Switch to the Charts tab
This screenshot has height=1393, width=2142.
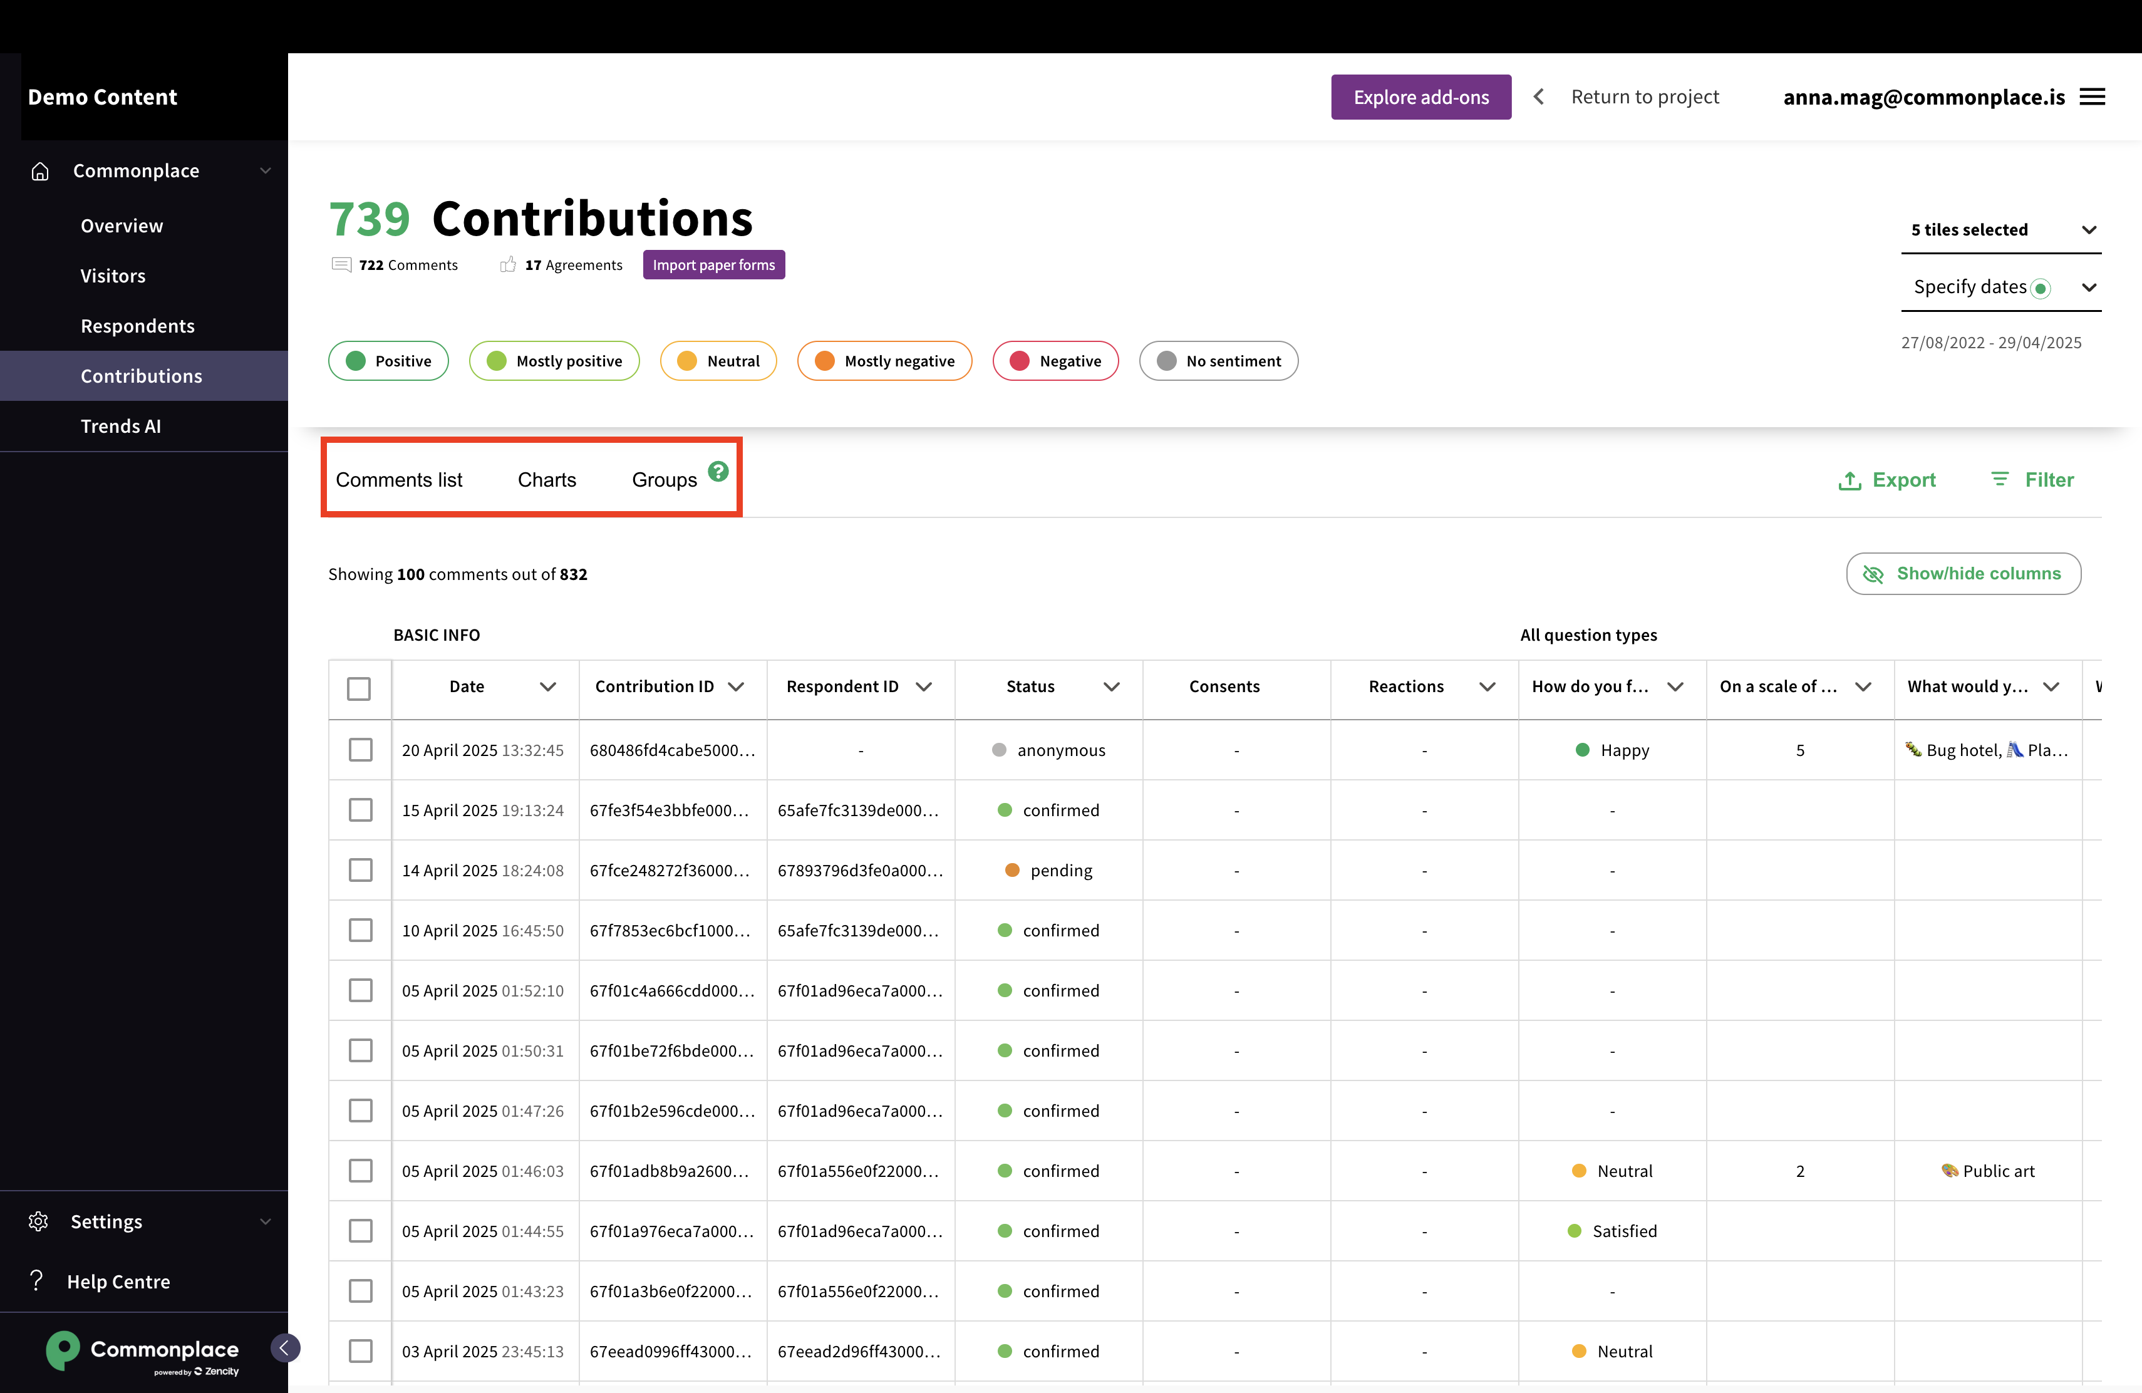coord(546,480)
